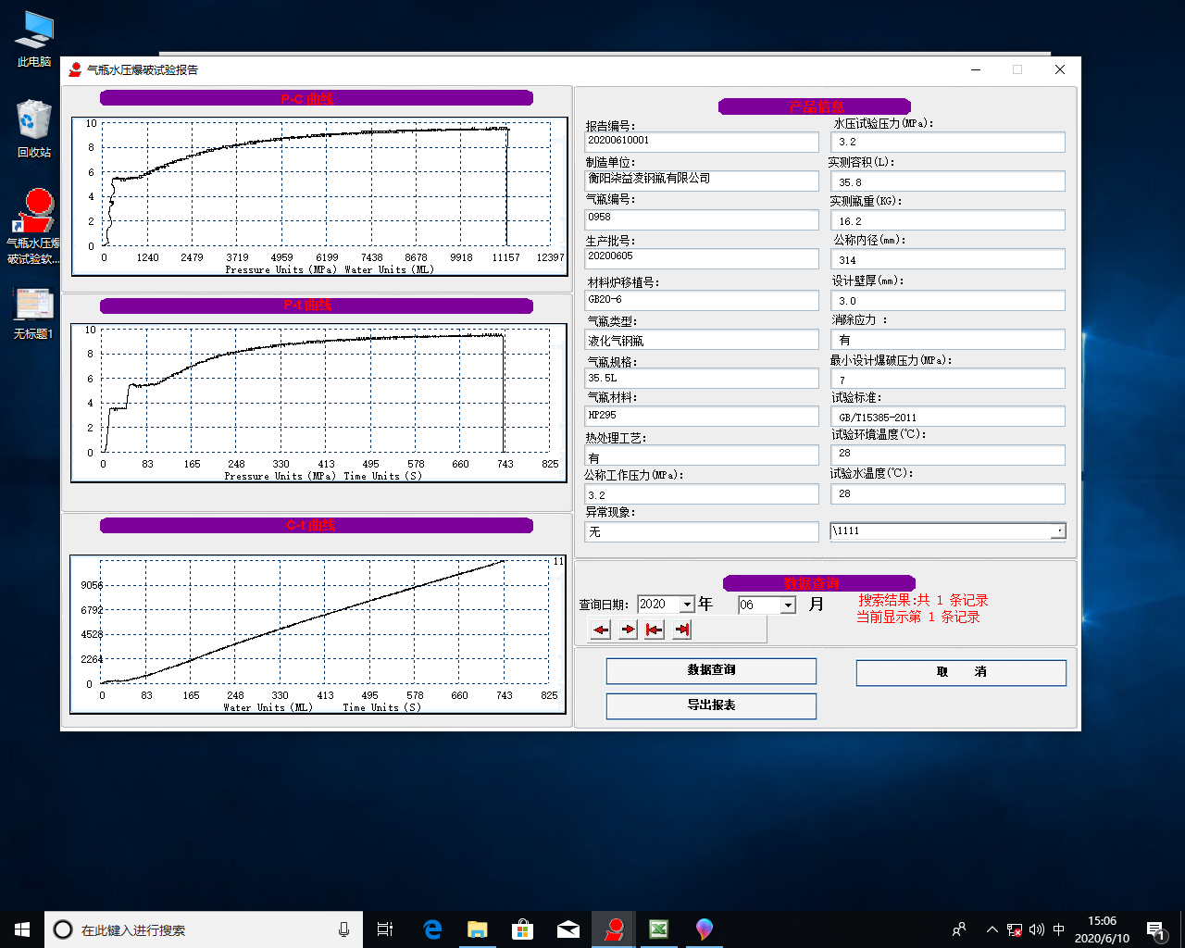Click 水压试验压力 field 3.2

point(948,142)
